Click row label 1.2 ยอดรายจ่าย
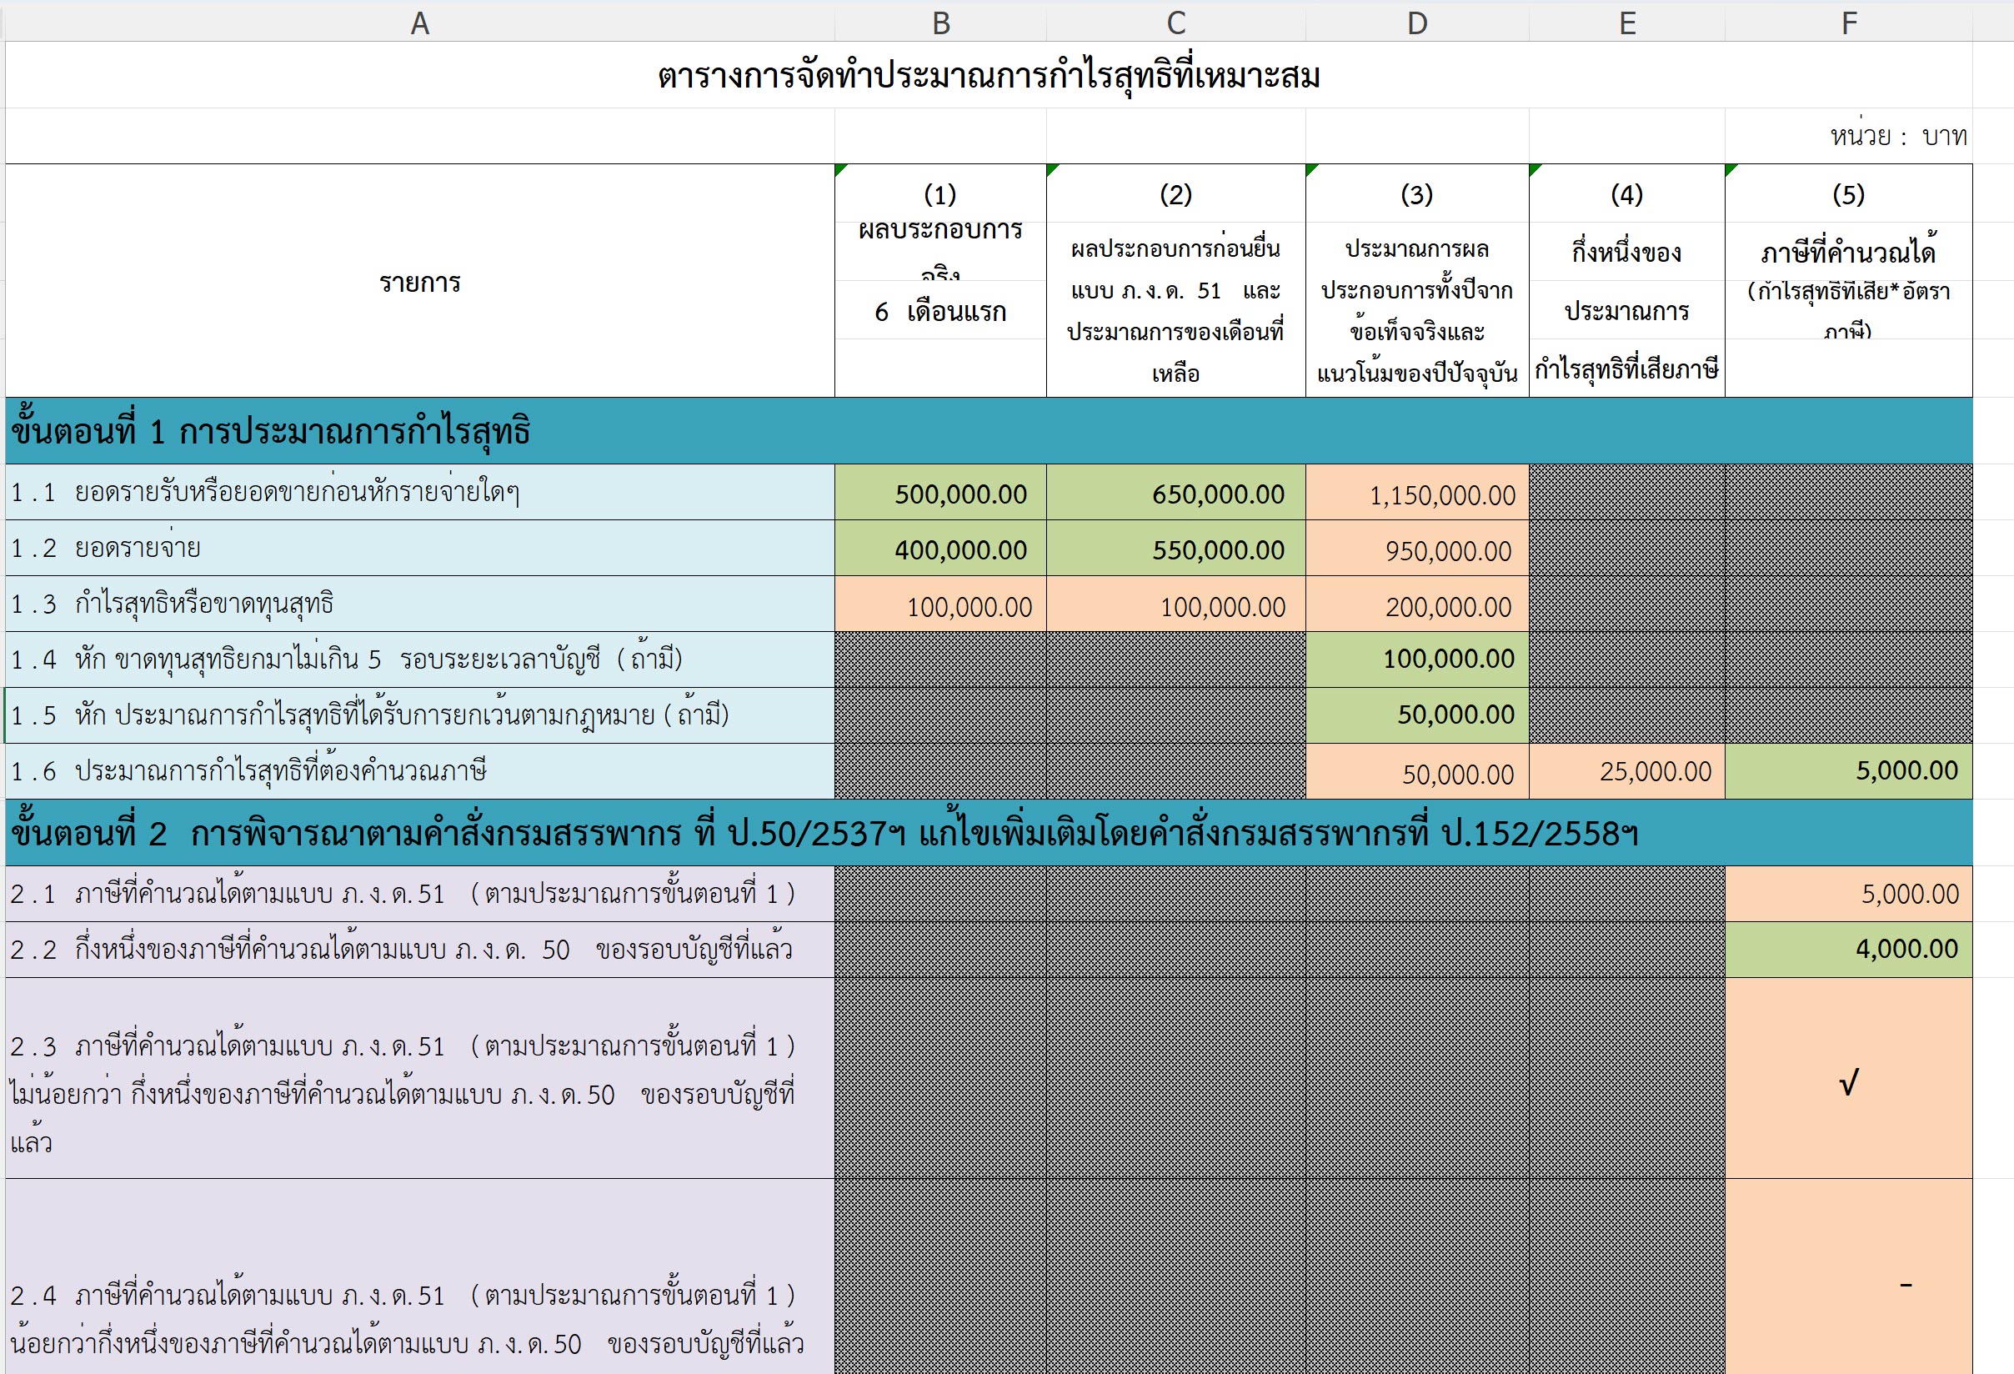2014x1374 pixels. (419, 548)
